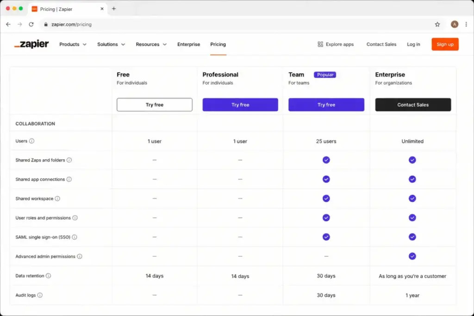Click info icon beside Data retention
This screenshot has height=316, width=474.
(x=48, y=276)
